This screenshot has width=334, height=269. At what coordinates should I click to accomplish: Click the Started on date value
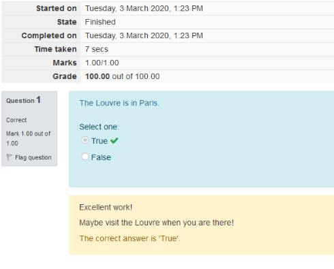[x=144, y=8]
